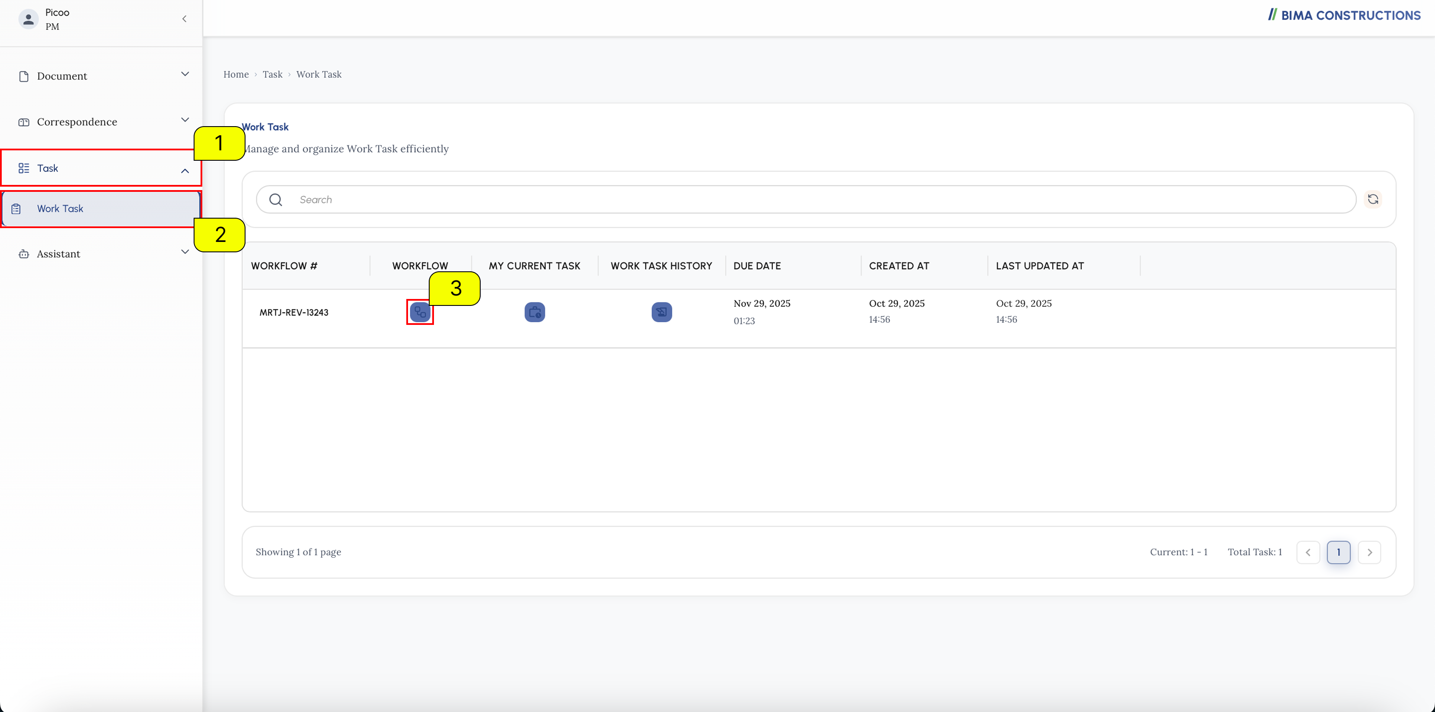Click the MY CURRENT TASK column header

[535, 266]
